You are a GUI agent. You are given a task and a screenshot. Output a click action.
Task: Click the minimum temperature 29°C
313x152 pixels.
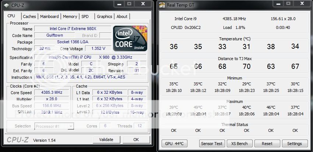click(246, 84)
